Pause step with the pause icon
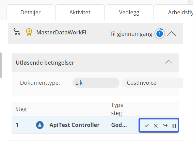193x147 pixels. [x=174, y=126]
